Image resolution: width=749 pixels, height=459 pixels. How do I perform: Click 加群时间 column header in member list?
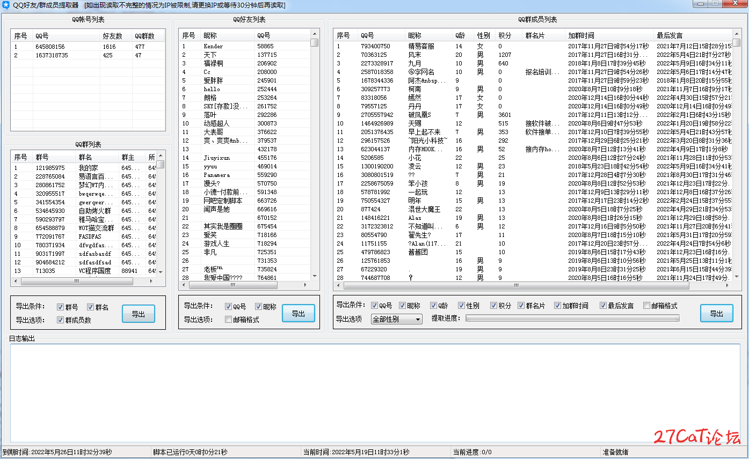tap(610, 35)
